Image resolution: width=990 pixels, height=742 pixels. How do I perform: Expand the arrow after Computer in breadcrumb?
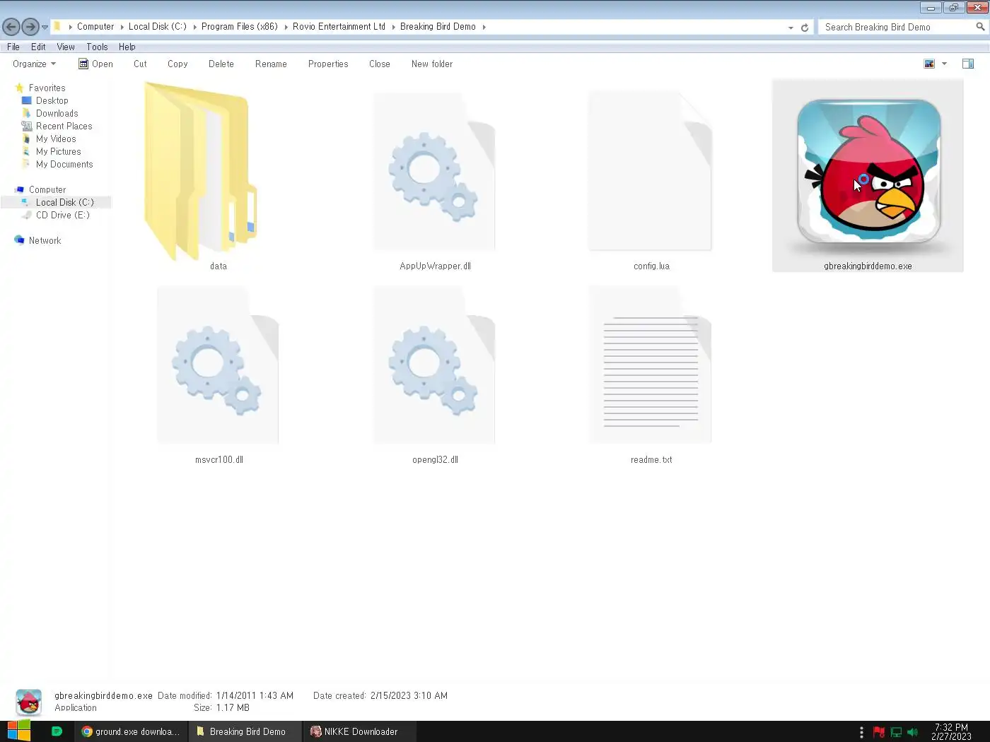pos(122,27)
